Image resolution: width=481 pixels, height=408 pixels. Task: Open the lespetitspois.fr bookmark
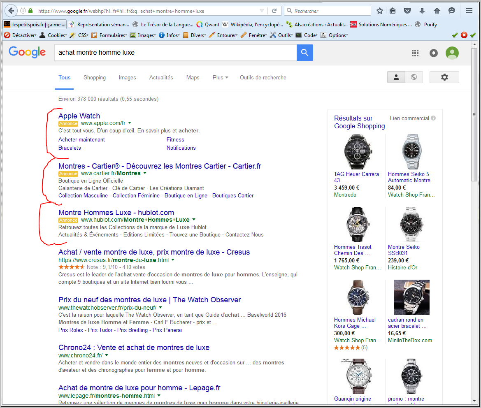pyautogui.click(x=35, y=25)
